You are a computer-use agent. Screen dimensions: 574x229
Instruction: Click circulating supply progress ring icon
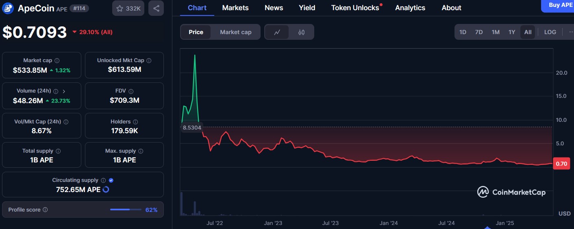point(106,189)
